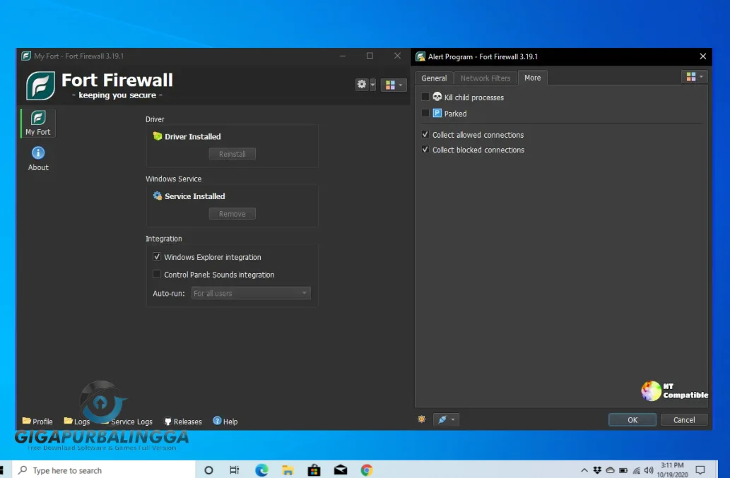Screen dimensions: 730x478
Task: Open the Service Logs link
Action: click(x=127, y=422)
